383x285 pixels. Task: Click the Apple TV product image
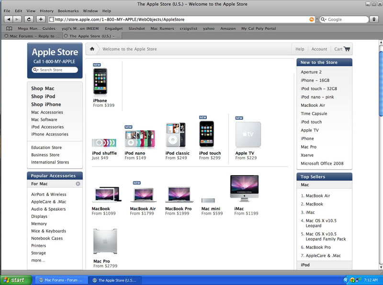click(x=248, y=135)
